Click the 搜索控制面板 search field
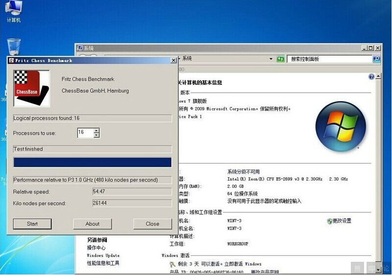This screenshot has width=392, height=276. tap(329, 59)
